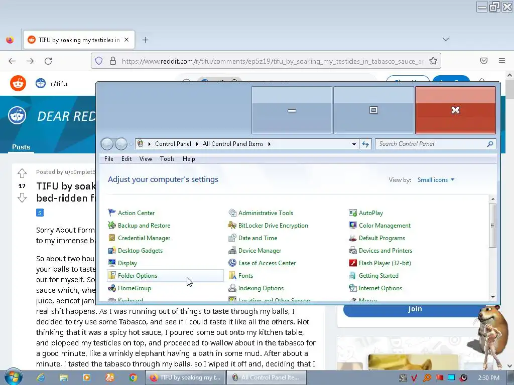
Task: Open Devices and Printers
Action: click(380, 251)
